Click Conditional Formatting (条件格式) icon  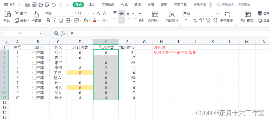pos(248,14)
